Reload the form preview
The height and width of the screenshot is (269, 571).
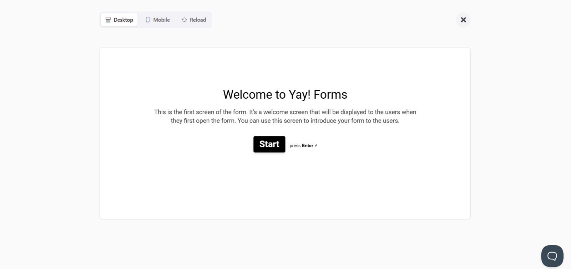194,20
